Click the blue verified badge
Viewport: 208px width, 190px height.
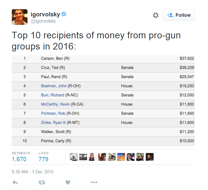(64, 14)
